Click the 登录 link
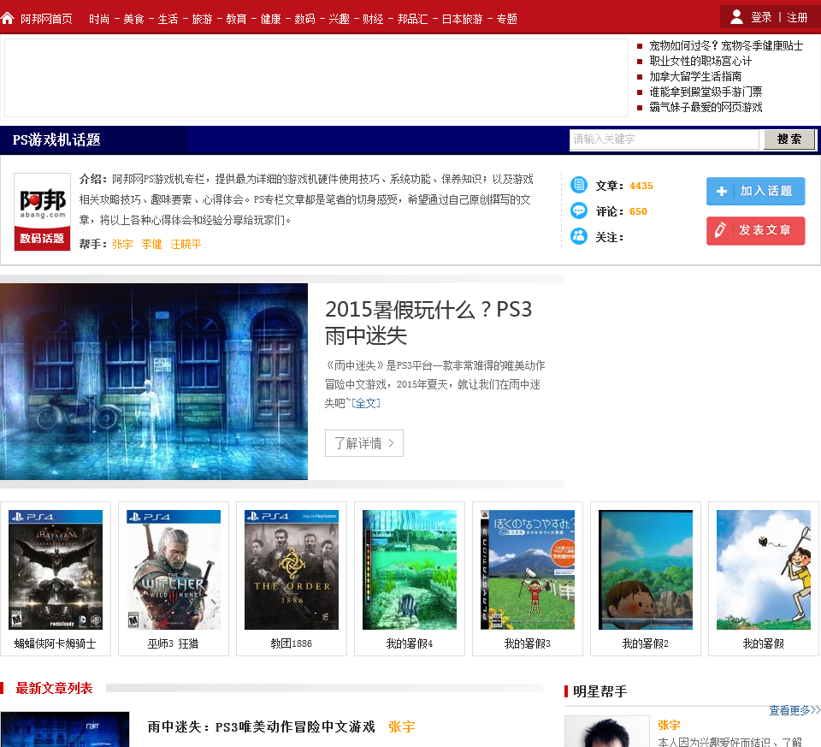This screenshot has height=747, width=821. tap(761, 18)
